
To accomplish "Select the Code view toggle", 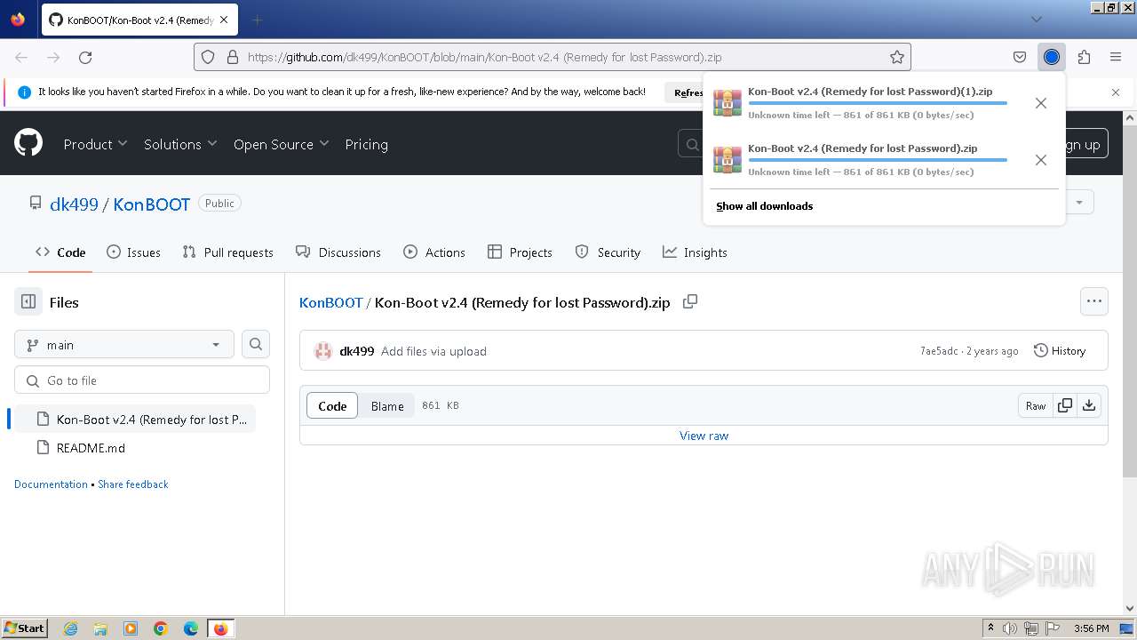I will point(332,405).
